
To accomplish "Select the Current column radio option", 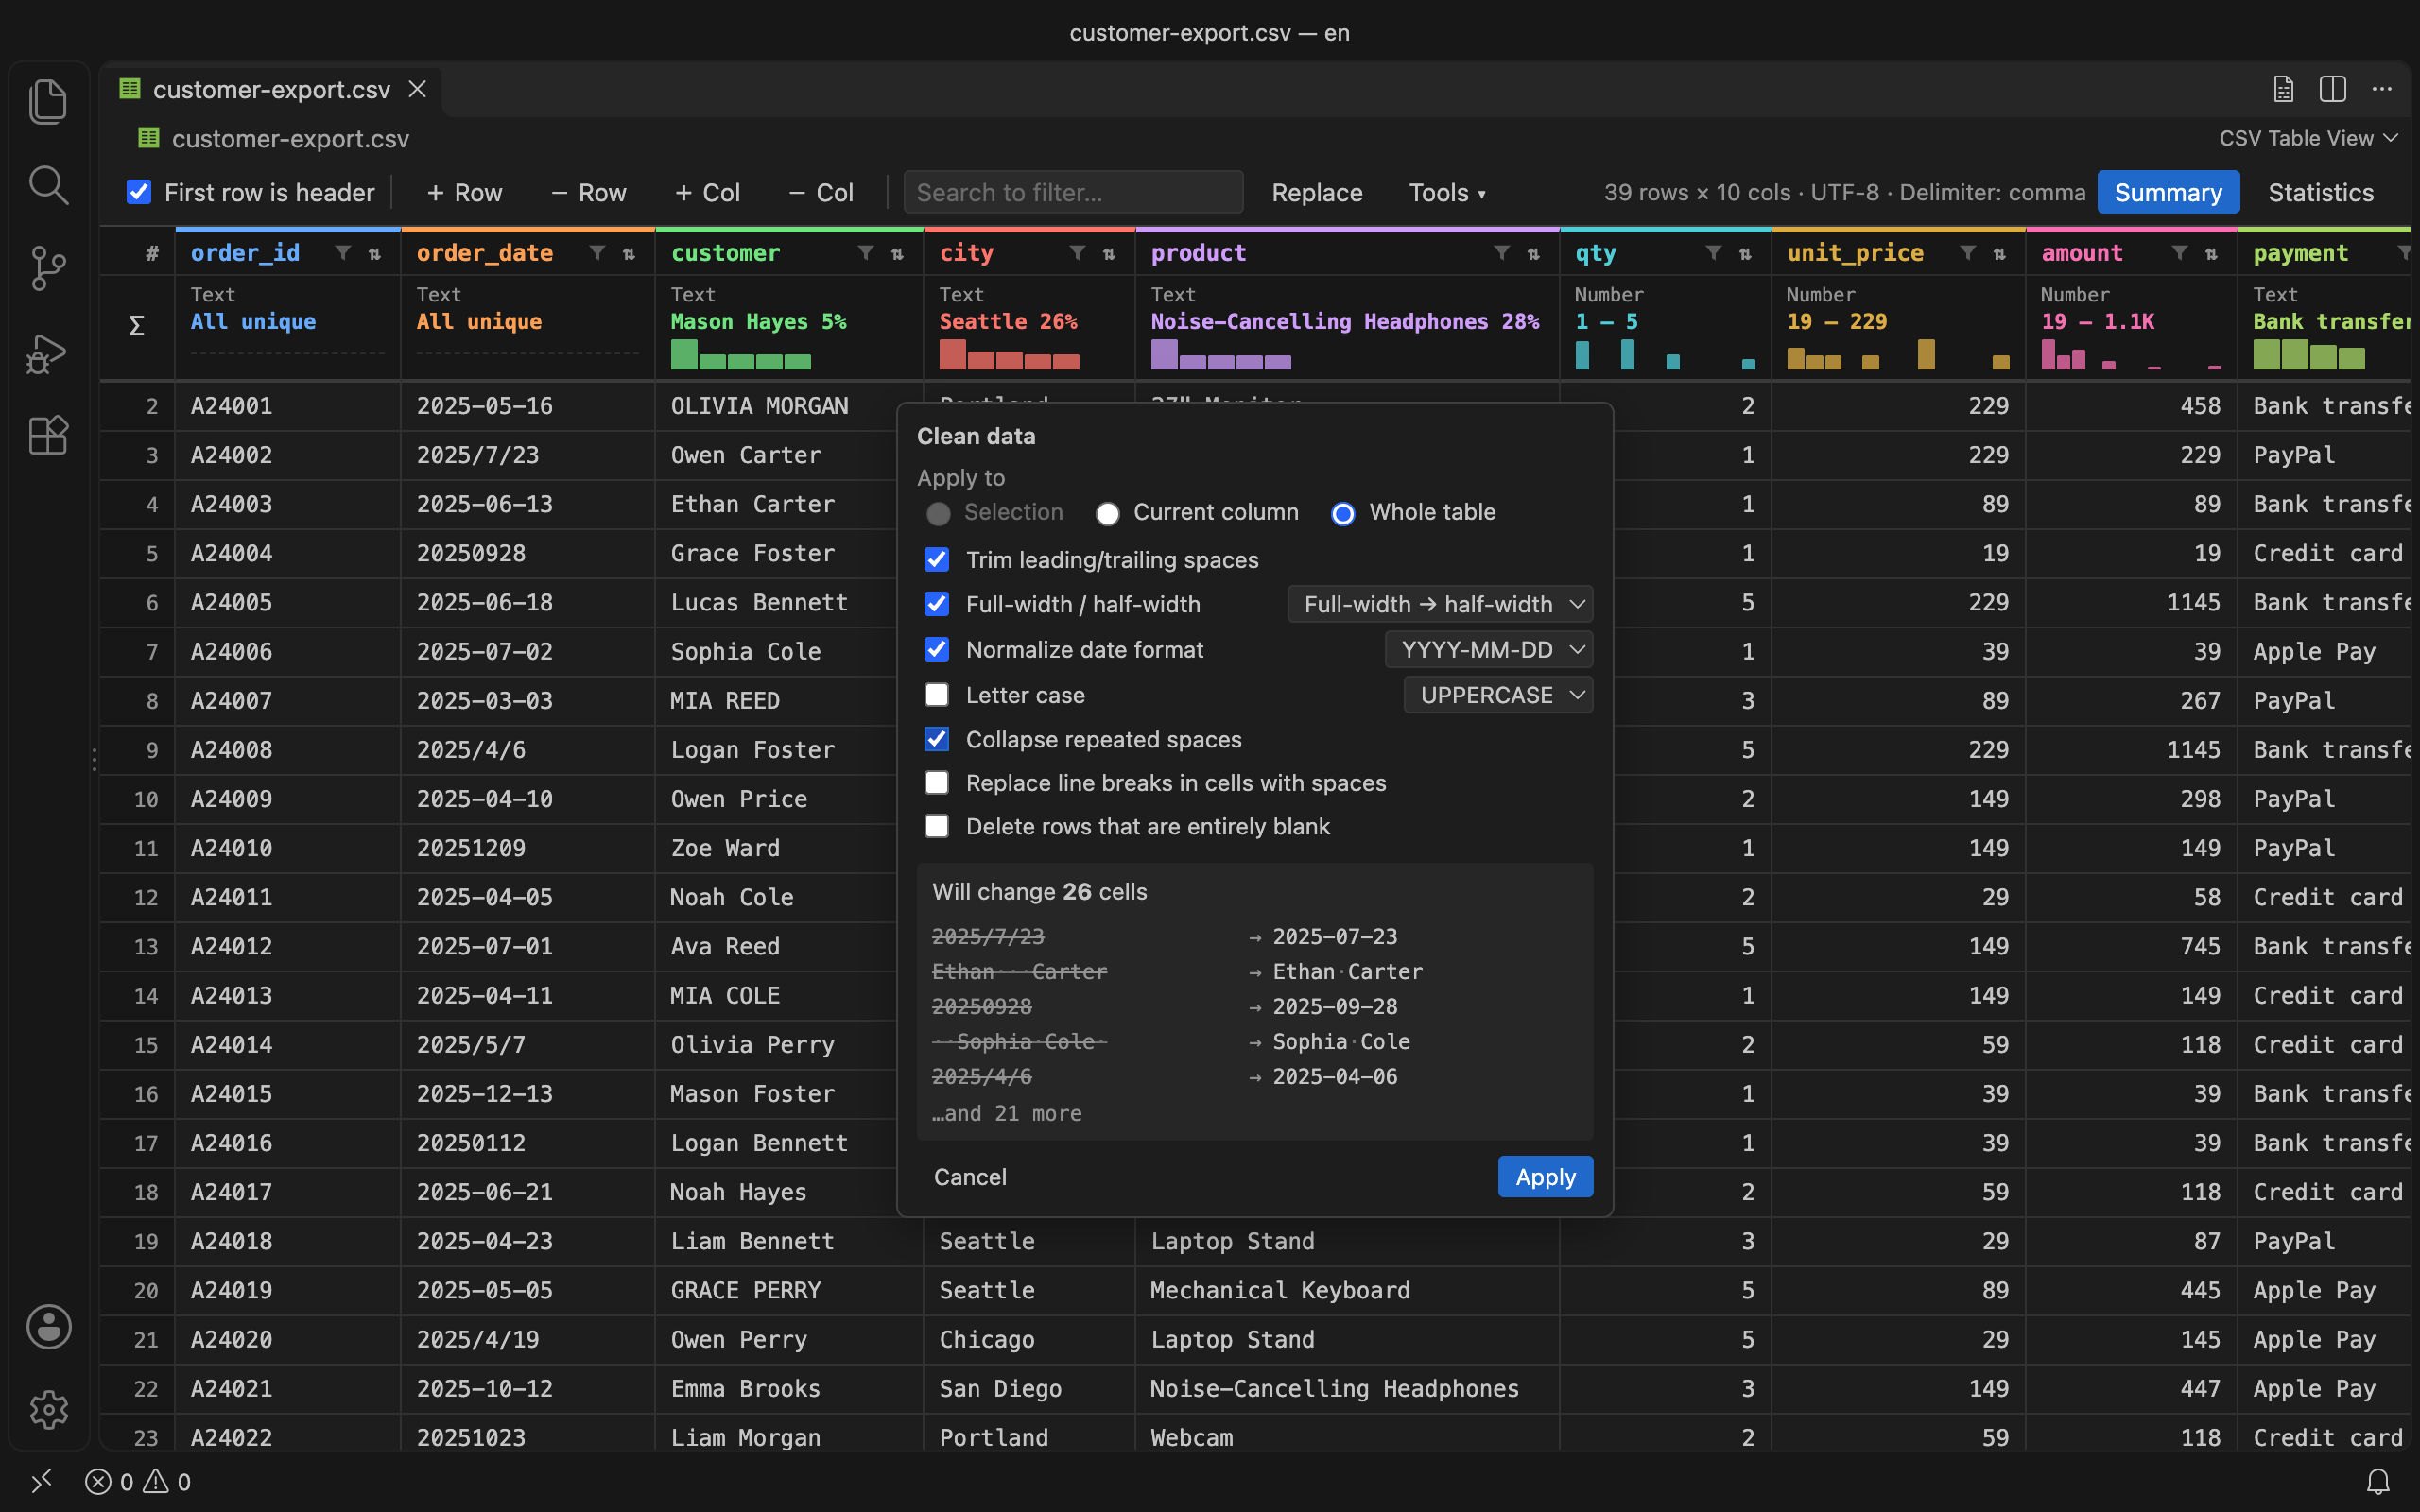I will click(x=1107, y=513).
